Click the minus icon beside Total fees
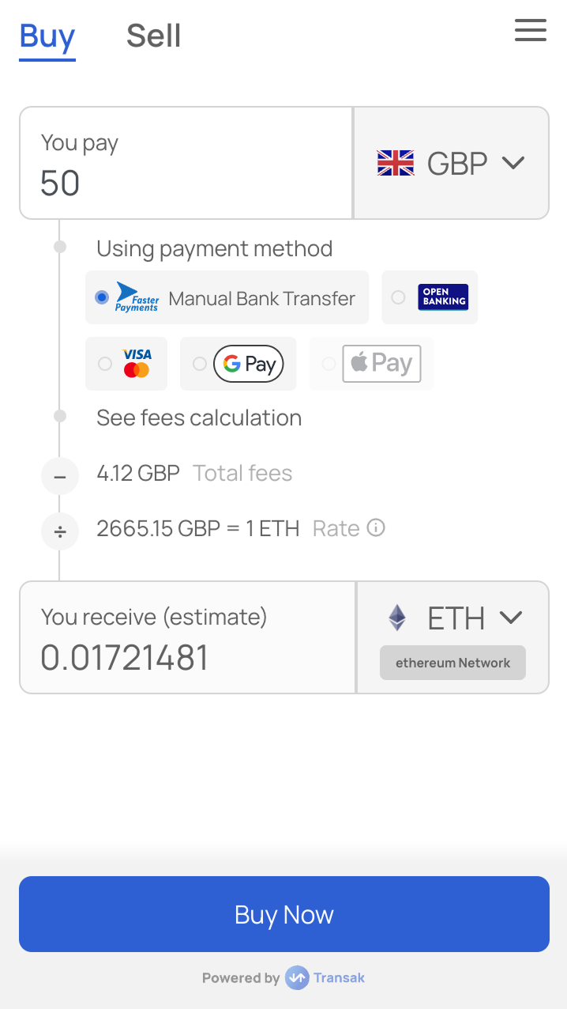This screenshot has width=567, height=1009. point(60,476)
